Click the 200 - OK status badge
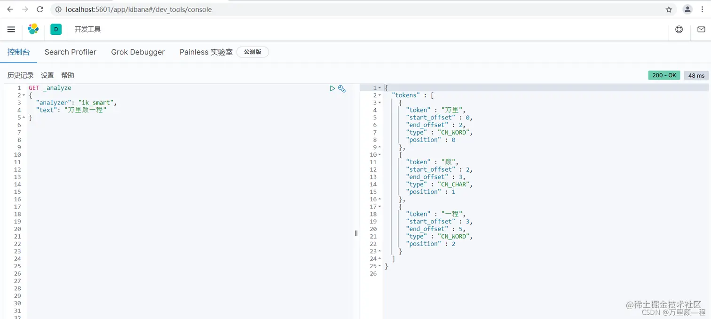The height and width of the screenshot is (319, 711). (x=664, y=75)
